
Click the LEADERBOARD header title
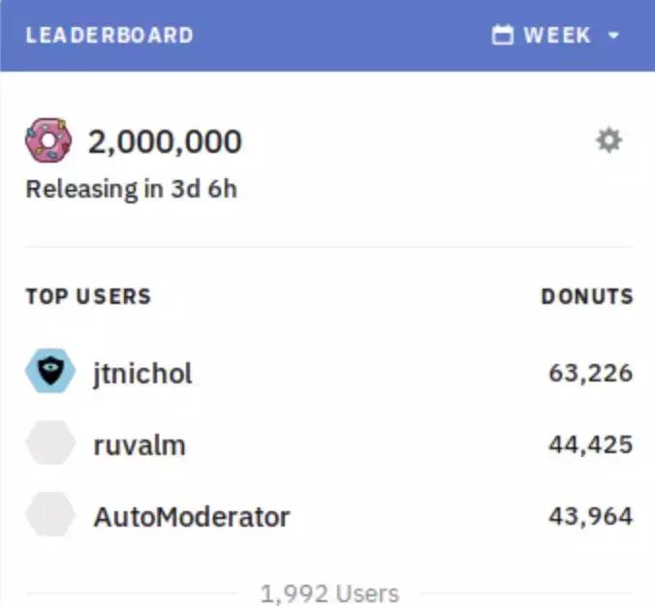coord(109,36)
